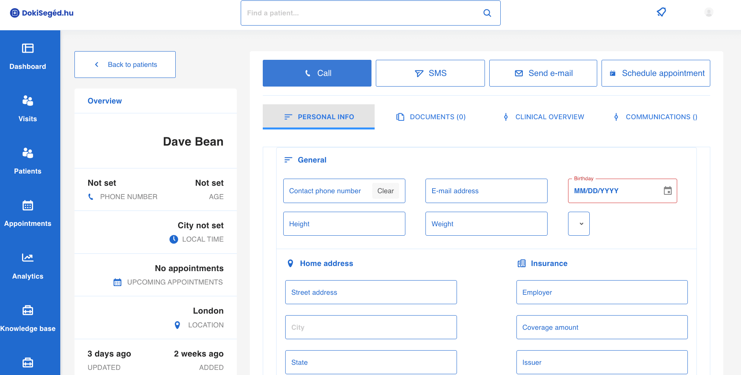
Task: Click the phone icon next to PHONE NUMBER
Action: [91, 197]
